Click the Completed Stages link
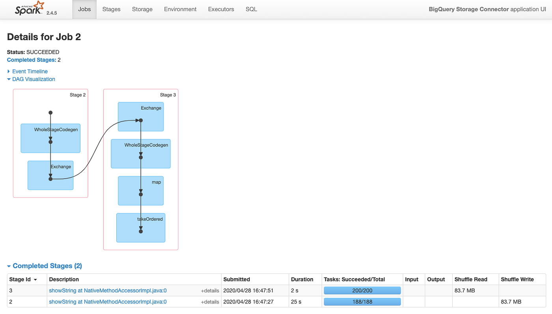Screen dimensions: 552x314 pyautogui.click(x=31, y=59)
